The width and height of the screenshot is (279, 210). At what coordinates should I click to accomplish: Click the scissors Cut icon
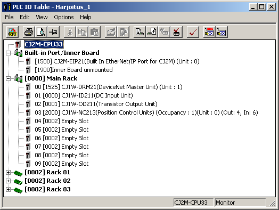pos(70,32)
